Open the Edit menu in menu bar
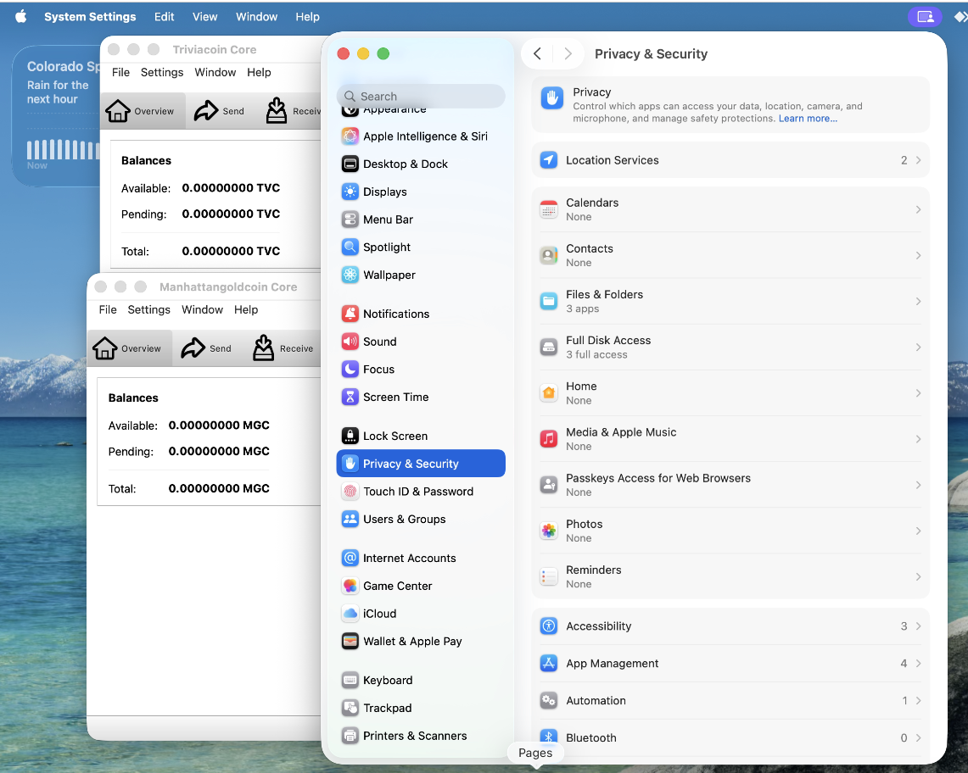Image resolution: width=968 pixels, height=773 pixels. point(165,17)
